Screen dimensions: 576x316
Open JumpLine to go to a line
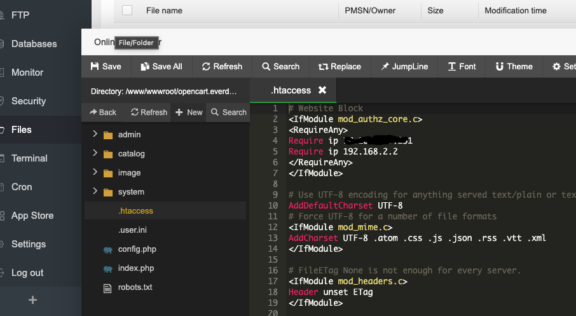coord(404,66)
